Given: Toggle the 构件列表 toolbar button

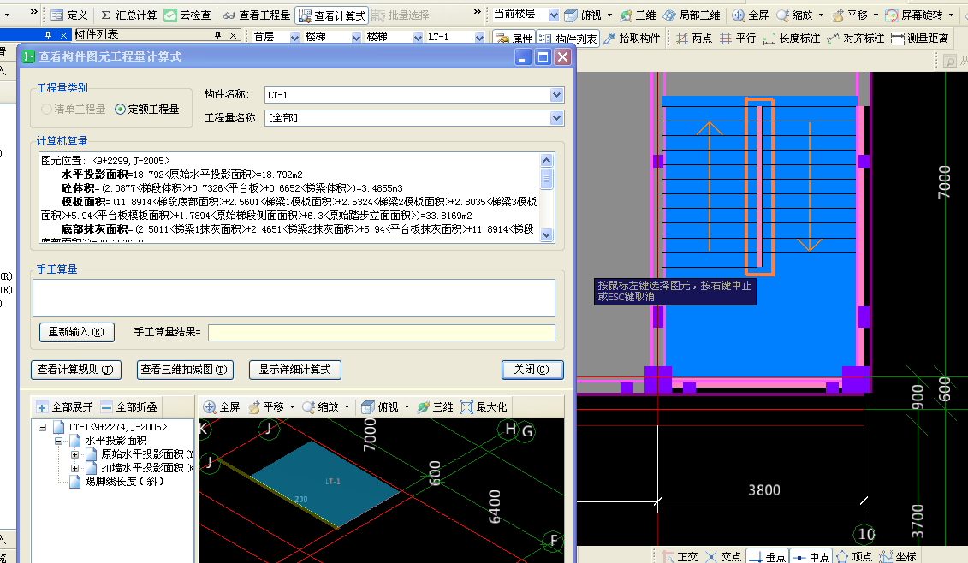Looking at the screenshot, I should coord(568,39).
